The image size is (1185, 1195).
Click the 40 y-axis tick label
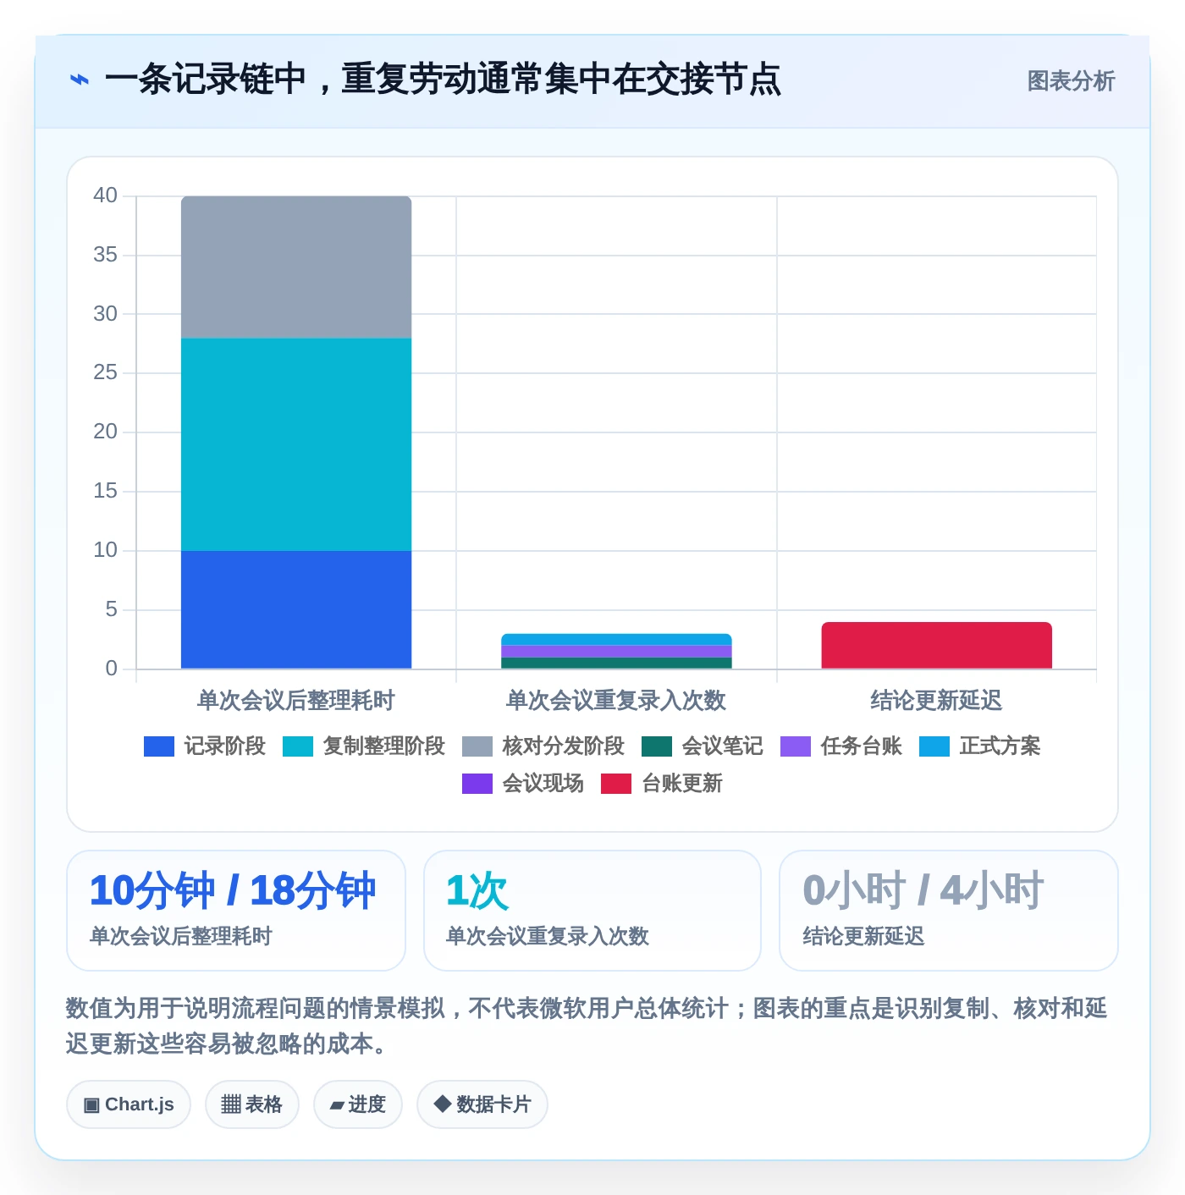pyautogui.click(x=105, y=195)
